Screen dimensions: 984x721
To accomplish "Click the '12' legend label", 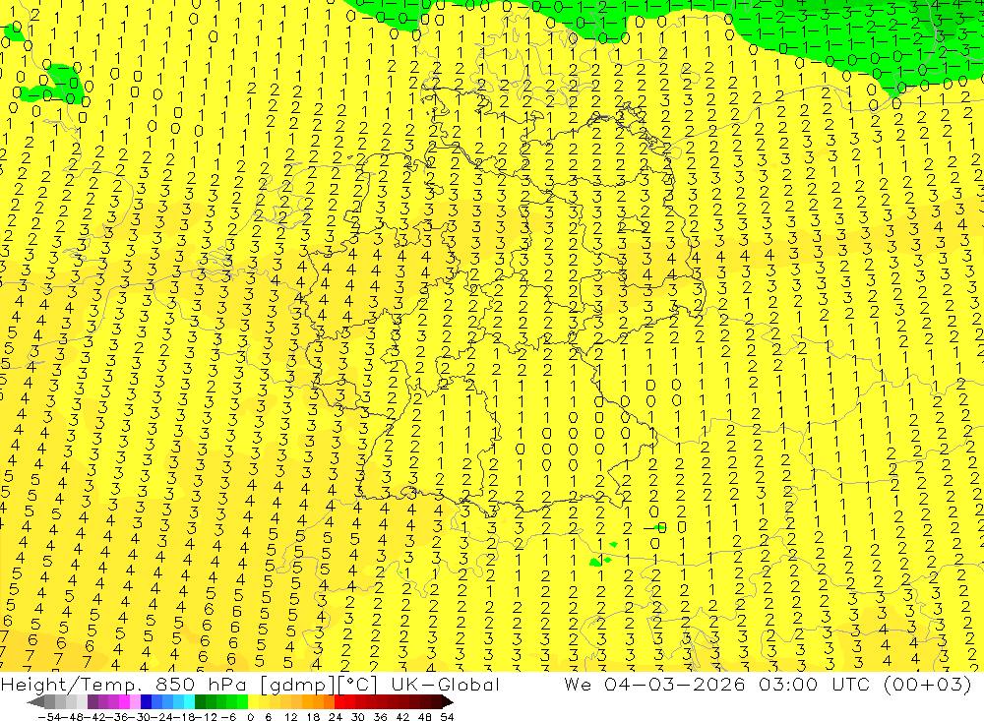I will (290, 717).
